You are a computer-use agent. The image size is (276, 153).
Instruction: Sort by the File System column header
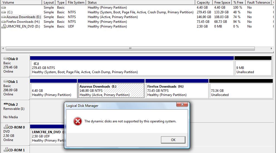click(x=76, y=3)
